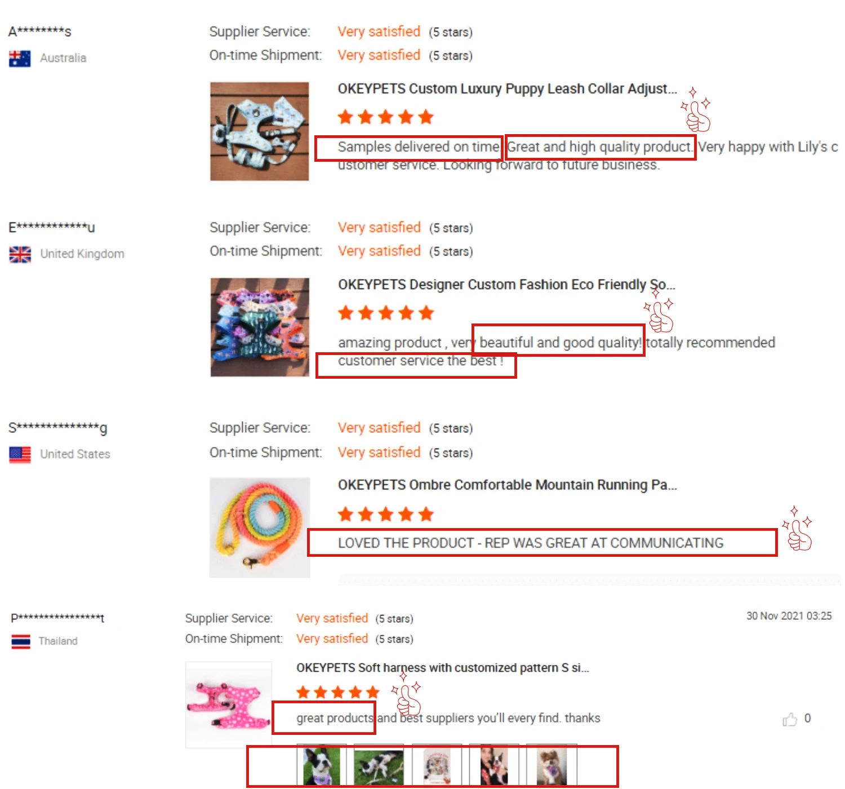View the rainbow ombre rope leash image
The image size is (845, 789).
pos(260,528)
